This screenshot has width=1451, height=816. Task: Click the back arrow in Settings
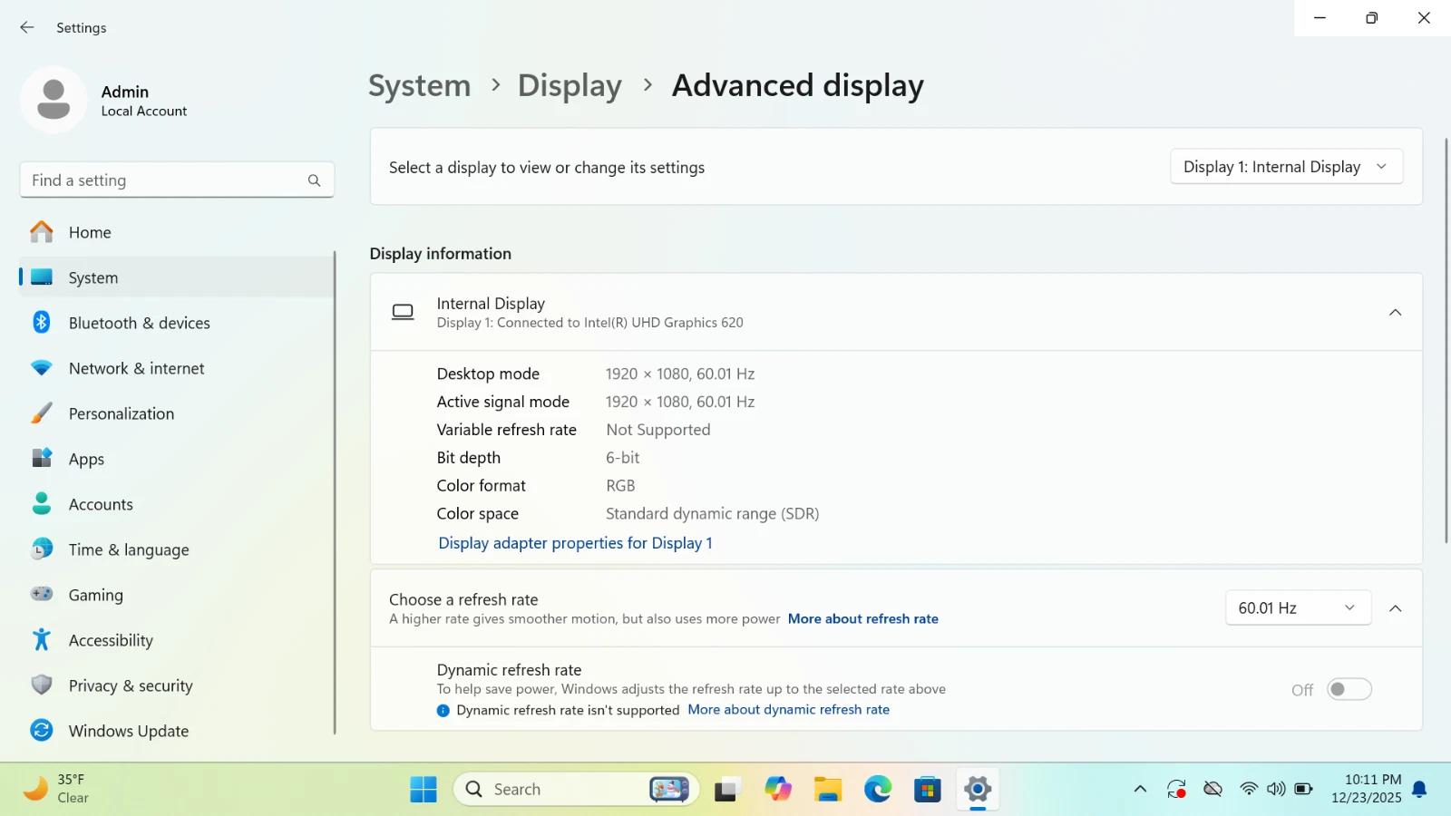click(27, 27)
